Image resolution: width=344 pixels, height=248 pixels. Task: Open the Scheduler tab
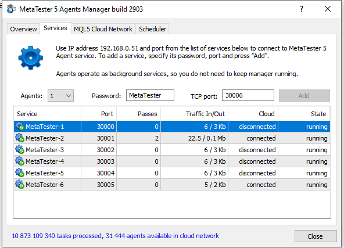tap(152, 29)
